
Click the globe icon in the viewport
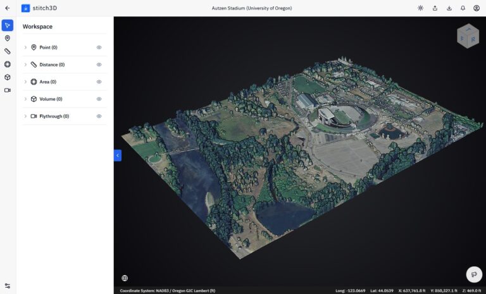(x=125, y=278)
